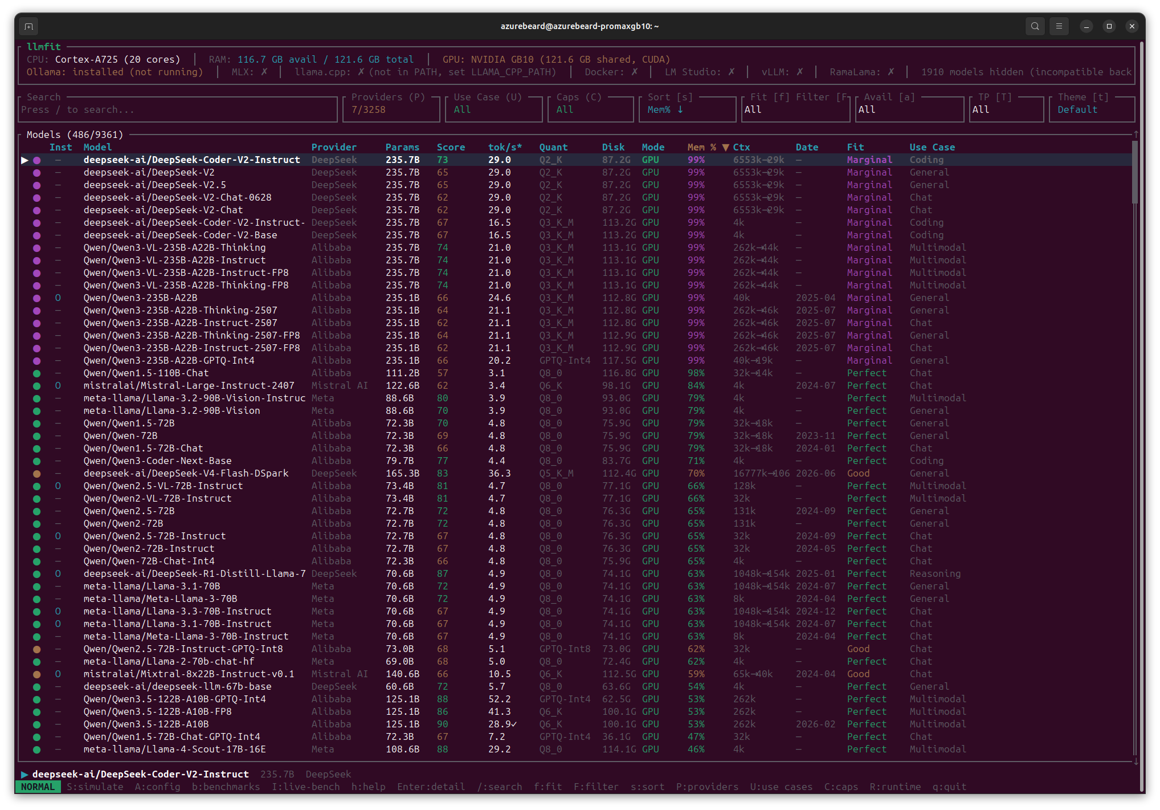
Task: Click the orange dot beside Qwen2.5-72B-Instruct-GPTQ-Int8
Action: (37, 649)
